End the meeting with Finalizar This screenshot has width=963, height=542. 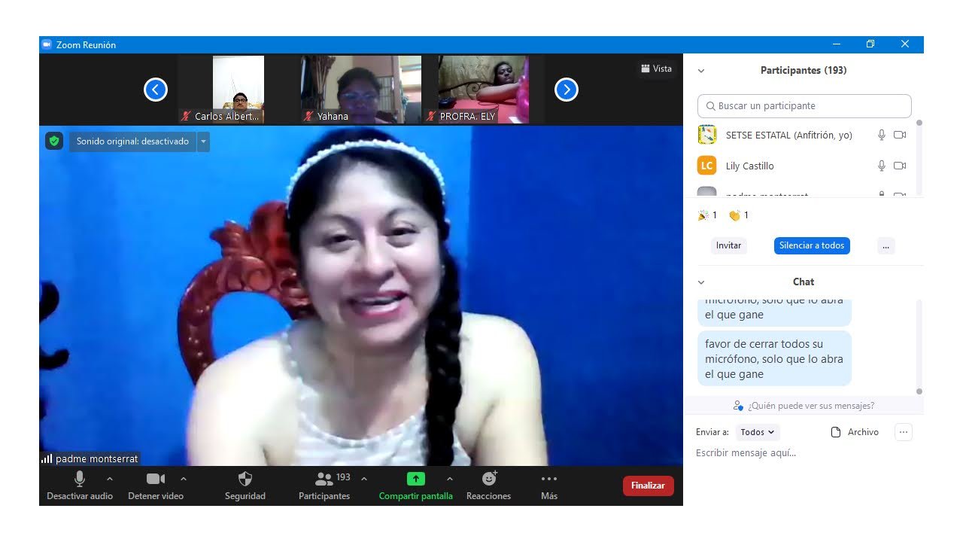[648, 486]
